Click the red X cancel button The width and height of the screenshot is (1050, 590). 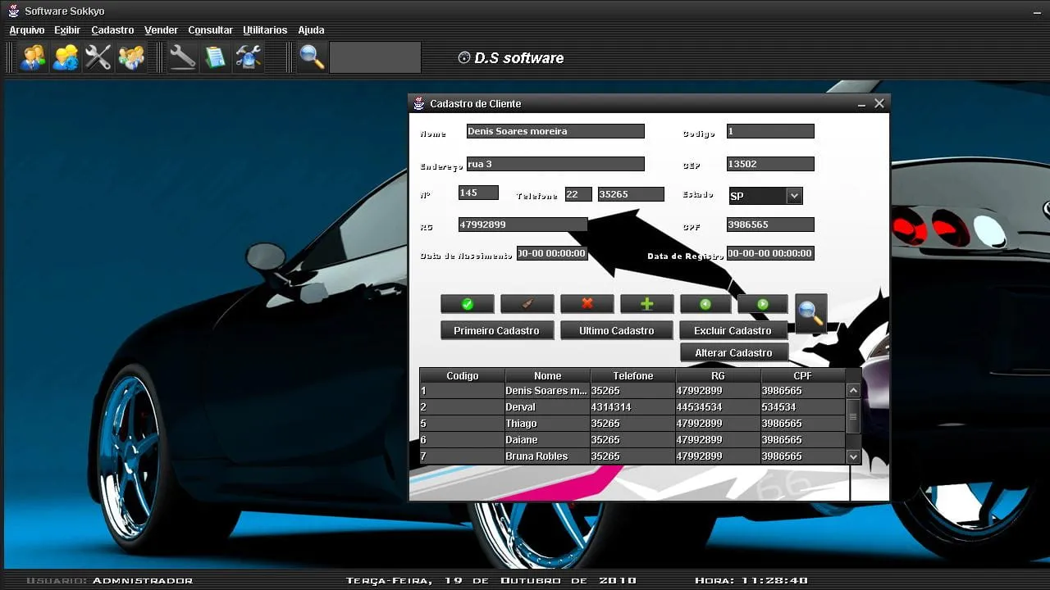pyautogui.click(x=587, y=304)
